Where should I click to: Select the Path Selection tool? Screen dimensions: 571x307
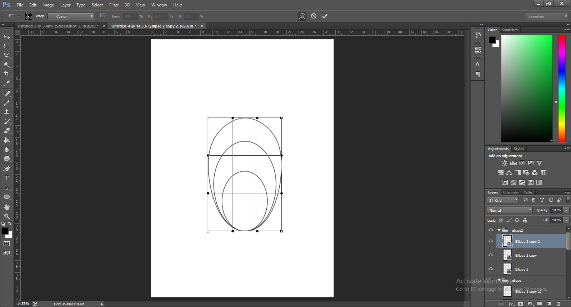(x=7, y=187)
